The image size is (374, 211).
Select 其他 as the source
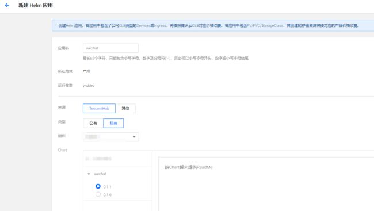pos(125,108)
